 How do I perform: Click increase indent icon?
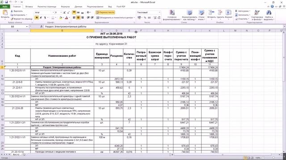click(x=93, y=18)
